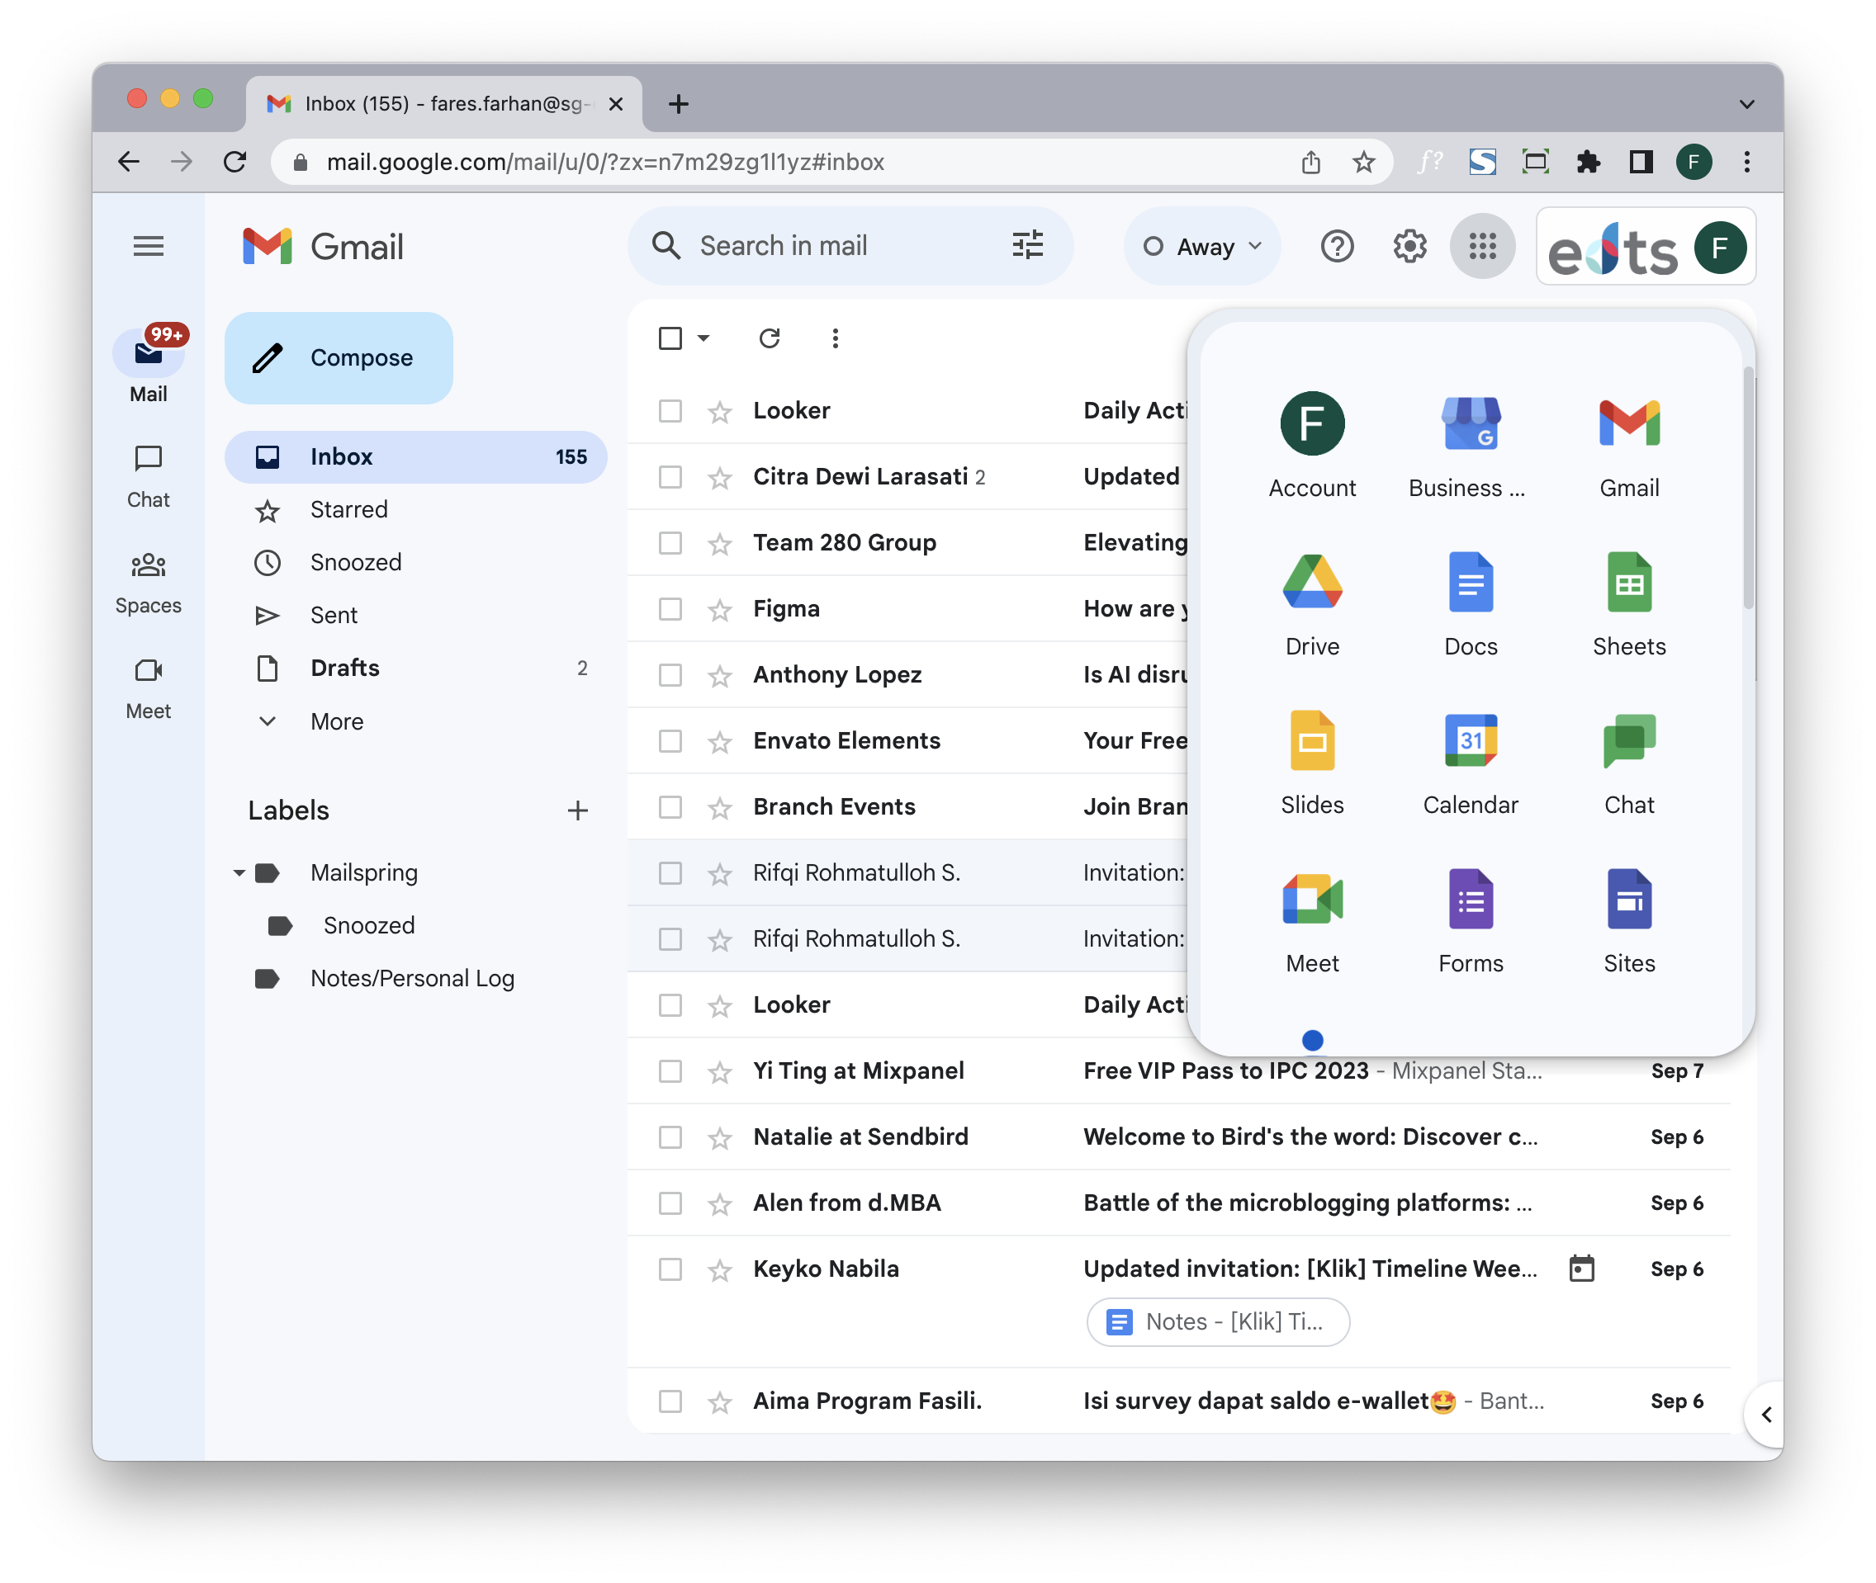Open the Support help icon
Screen dimensions: 1876x1583
1337,246
